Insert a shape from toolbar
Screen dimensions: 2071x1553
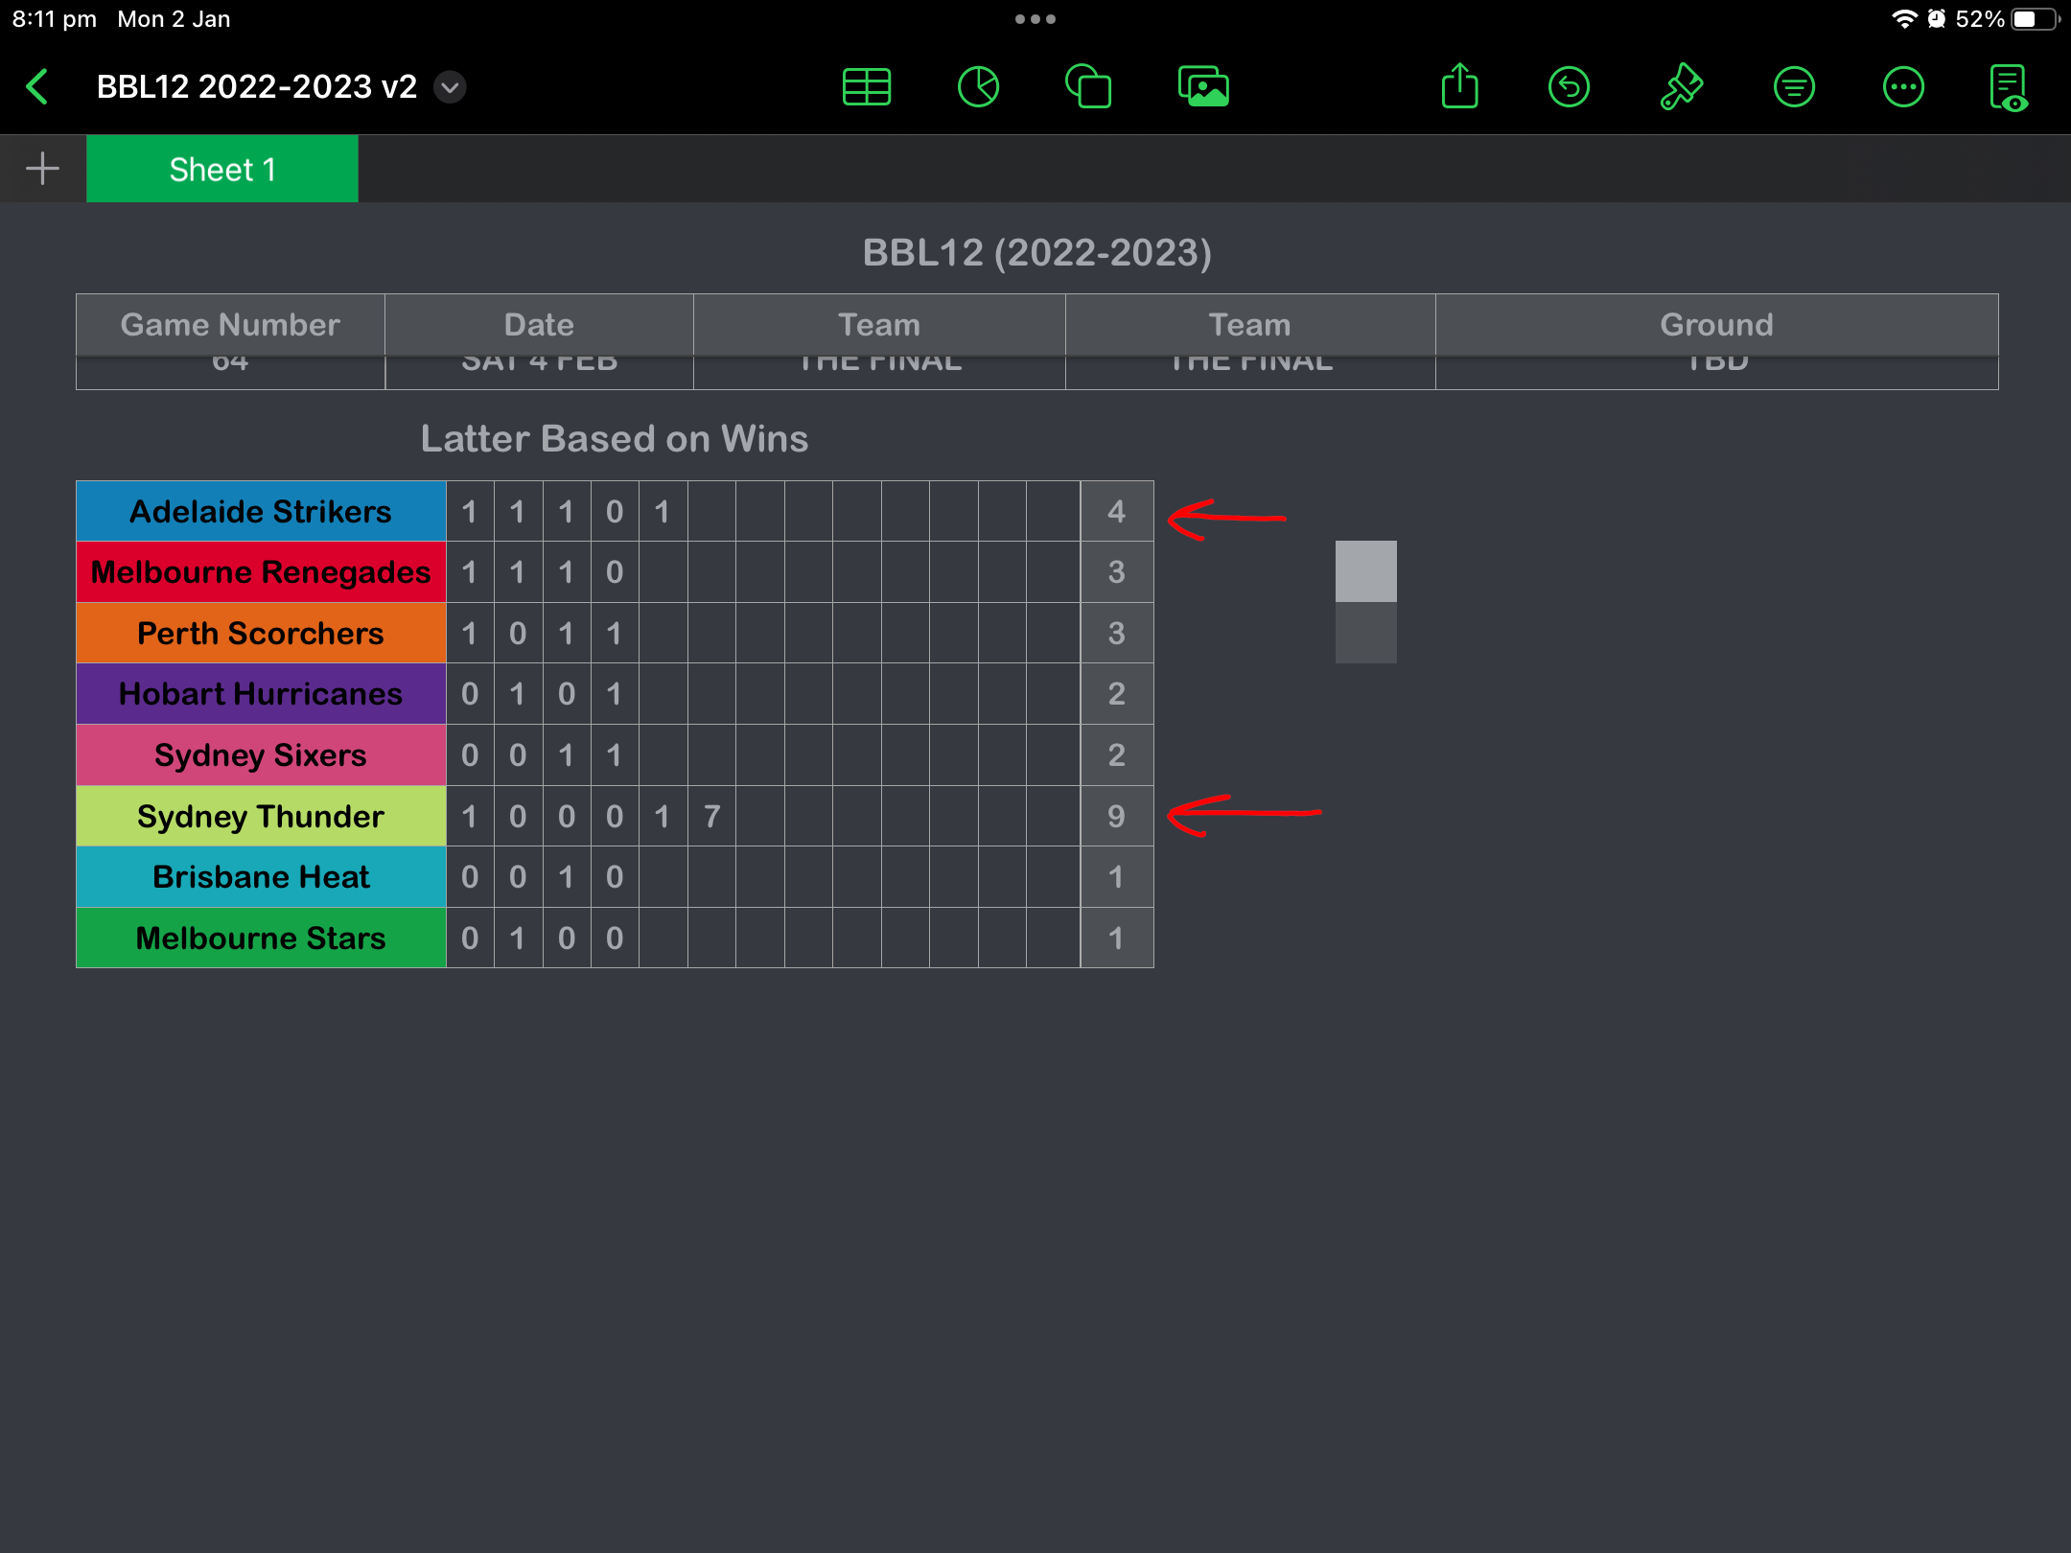[1089, 87]
